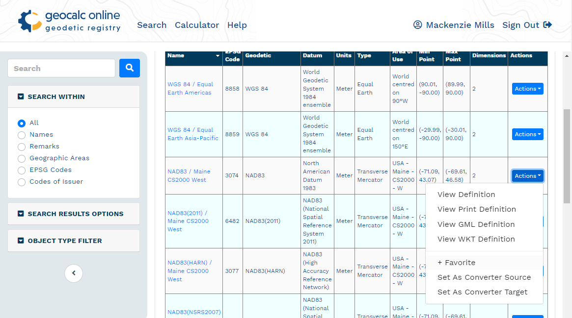Screen dimensions: 572x318
Task: Select the Remarks radio button
Action: tap(22, 147)
